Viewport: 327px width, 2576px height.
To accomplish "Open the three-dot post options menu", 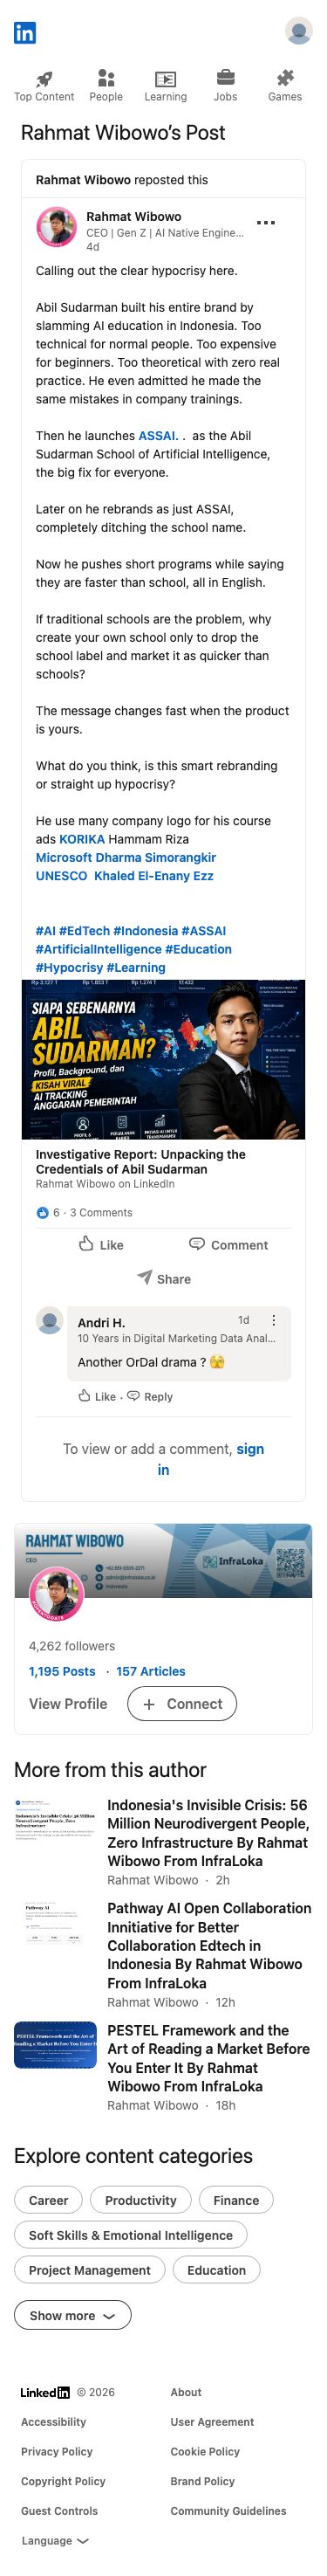I will (x=265, y=222).
